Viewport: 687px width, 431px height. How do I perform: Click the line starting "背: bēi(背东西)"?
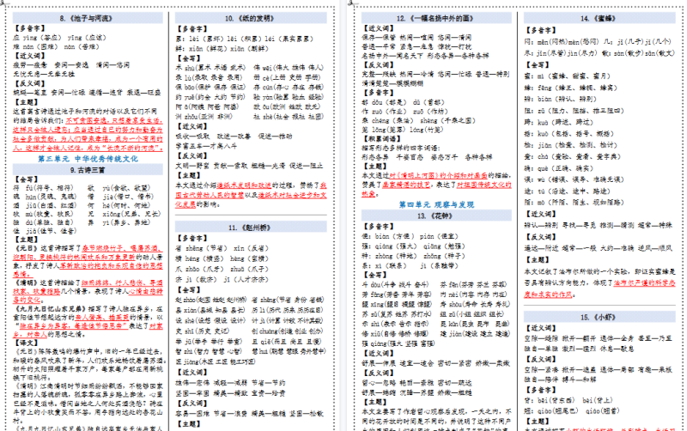coord(568,400)
